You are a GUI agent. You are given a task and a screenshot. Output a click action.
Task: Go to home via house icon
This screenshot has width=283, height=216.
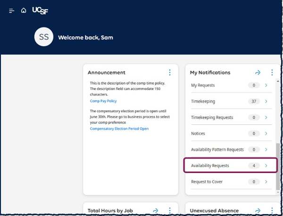(24, 10)
